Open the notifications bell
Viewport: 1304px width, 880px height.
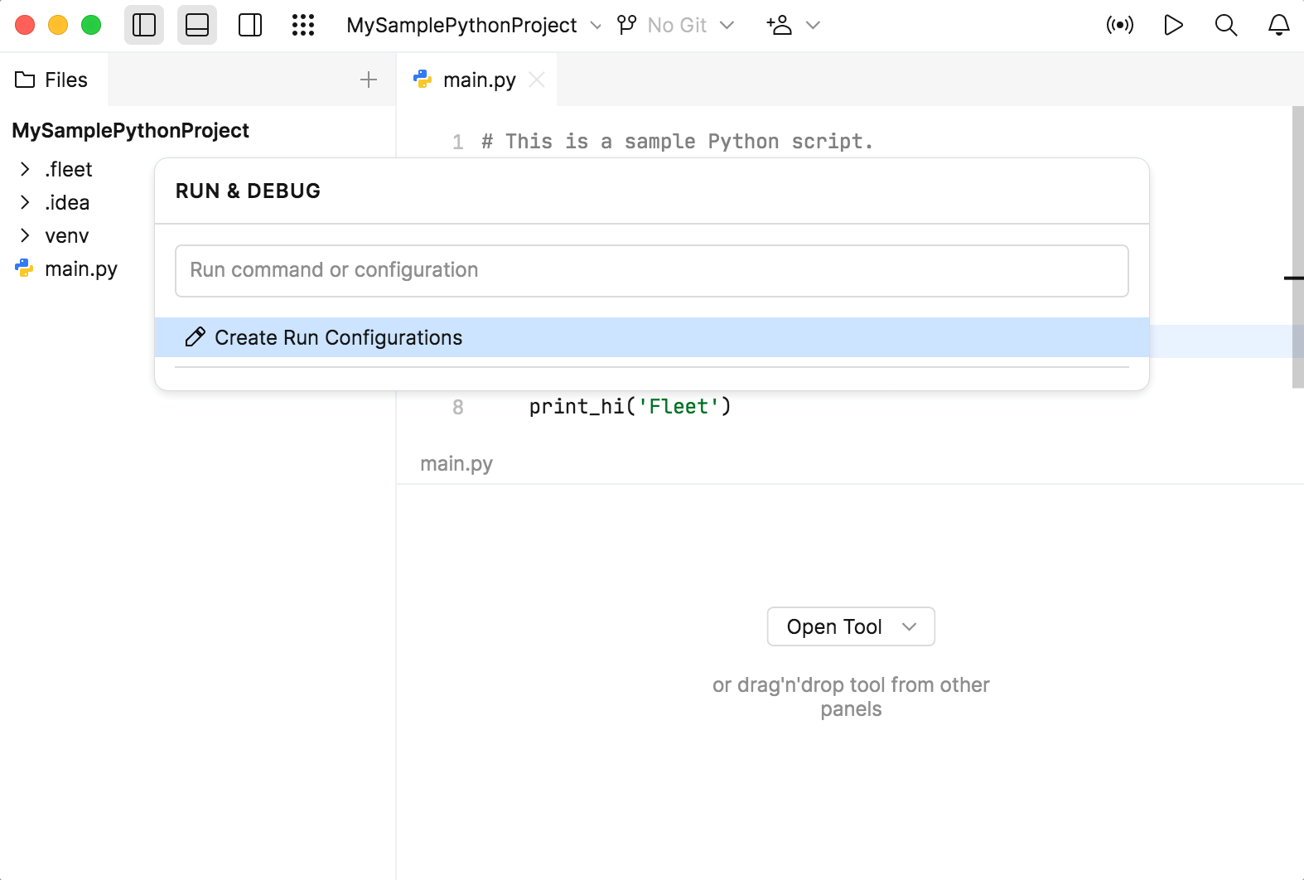coord(1279,26)
